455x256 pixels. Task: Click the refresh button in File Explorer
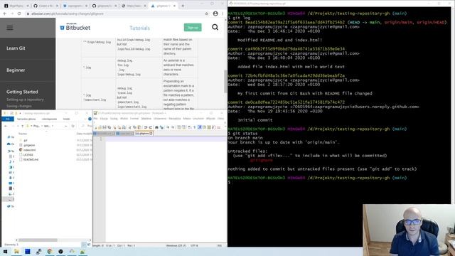[73, 126]
